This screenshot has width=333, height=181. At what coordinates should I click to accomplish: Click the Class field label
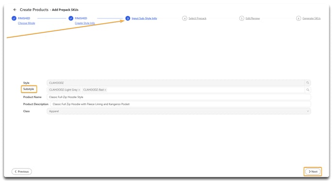click(26, 111)
